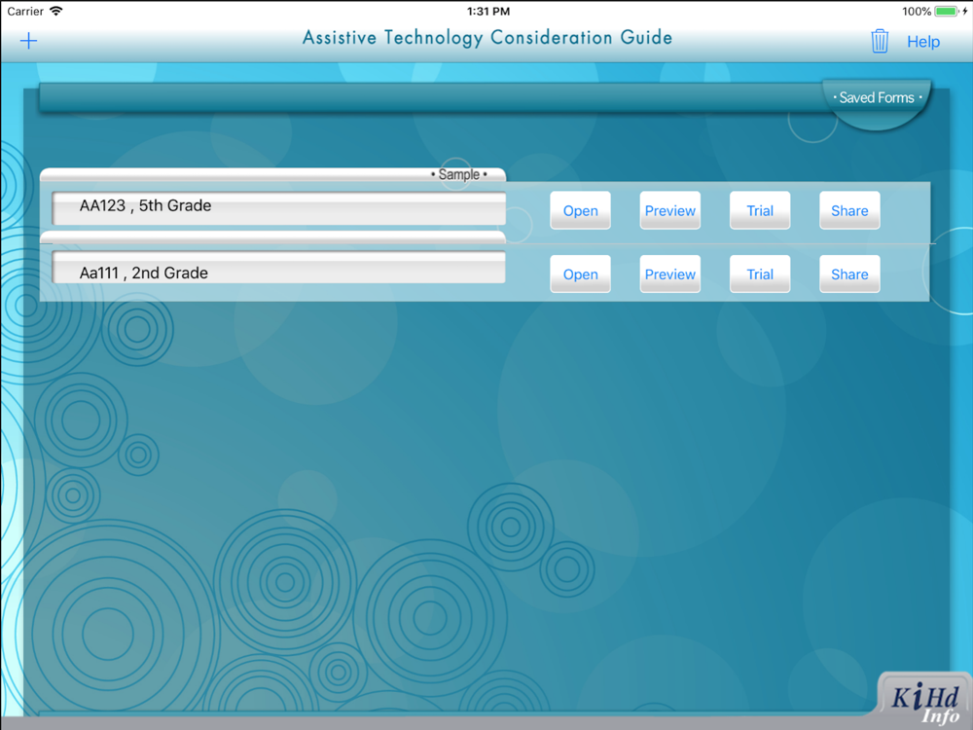Share the Aa111 2nd Grade form
Screen dimensions: 973x730
point(849,274)
